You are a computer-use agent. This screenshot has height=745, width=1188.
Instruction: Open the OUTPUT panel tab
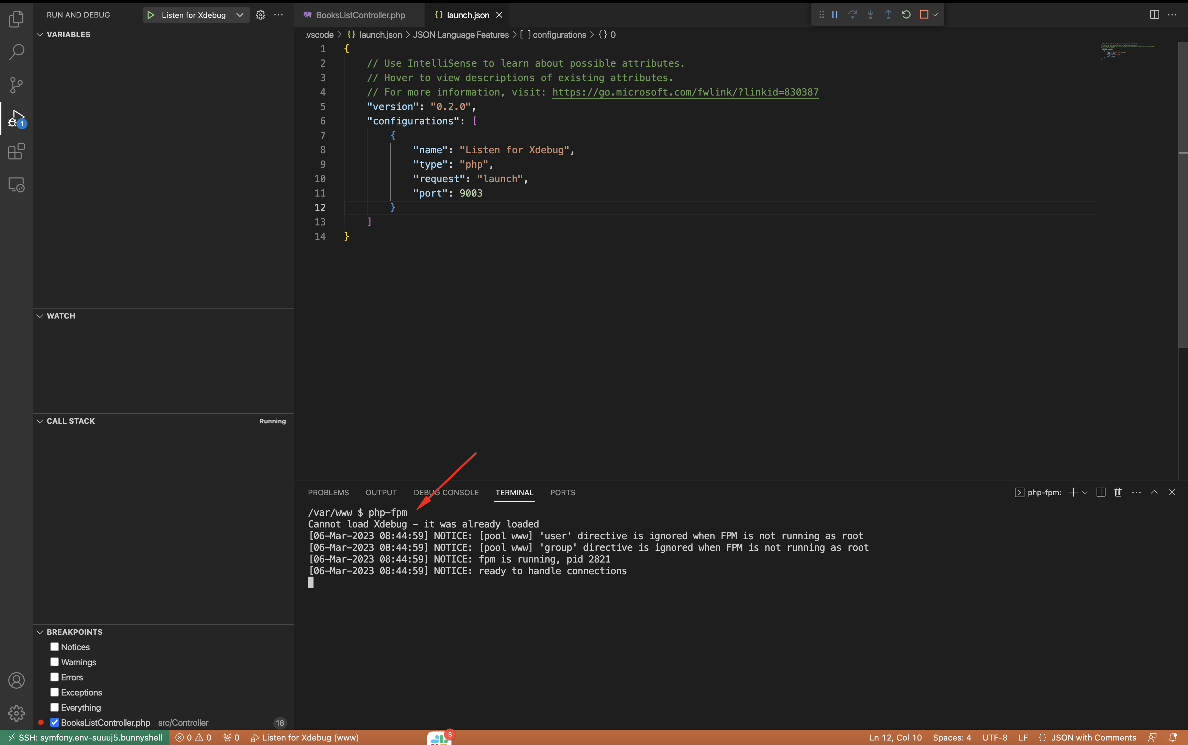381,493
